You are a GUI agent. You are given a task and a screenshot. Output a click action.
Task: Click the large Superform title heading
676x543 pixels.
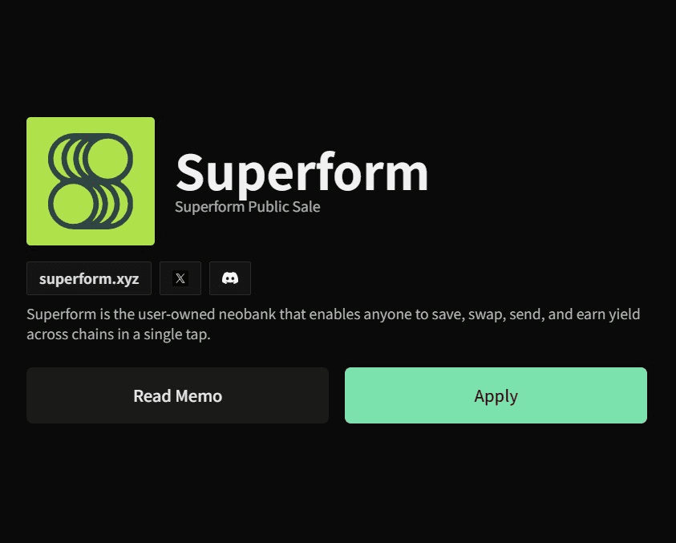pos(302,171)
